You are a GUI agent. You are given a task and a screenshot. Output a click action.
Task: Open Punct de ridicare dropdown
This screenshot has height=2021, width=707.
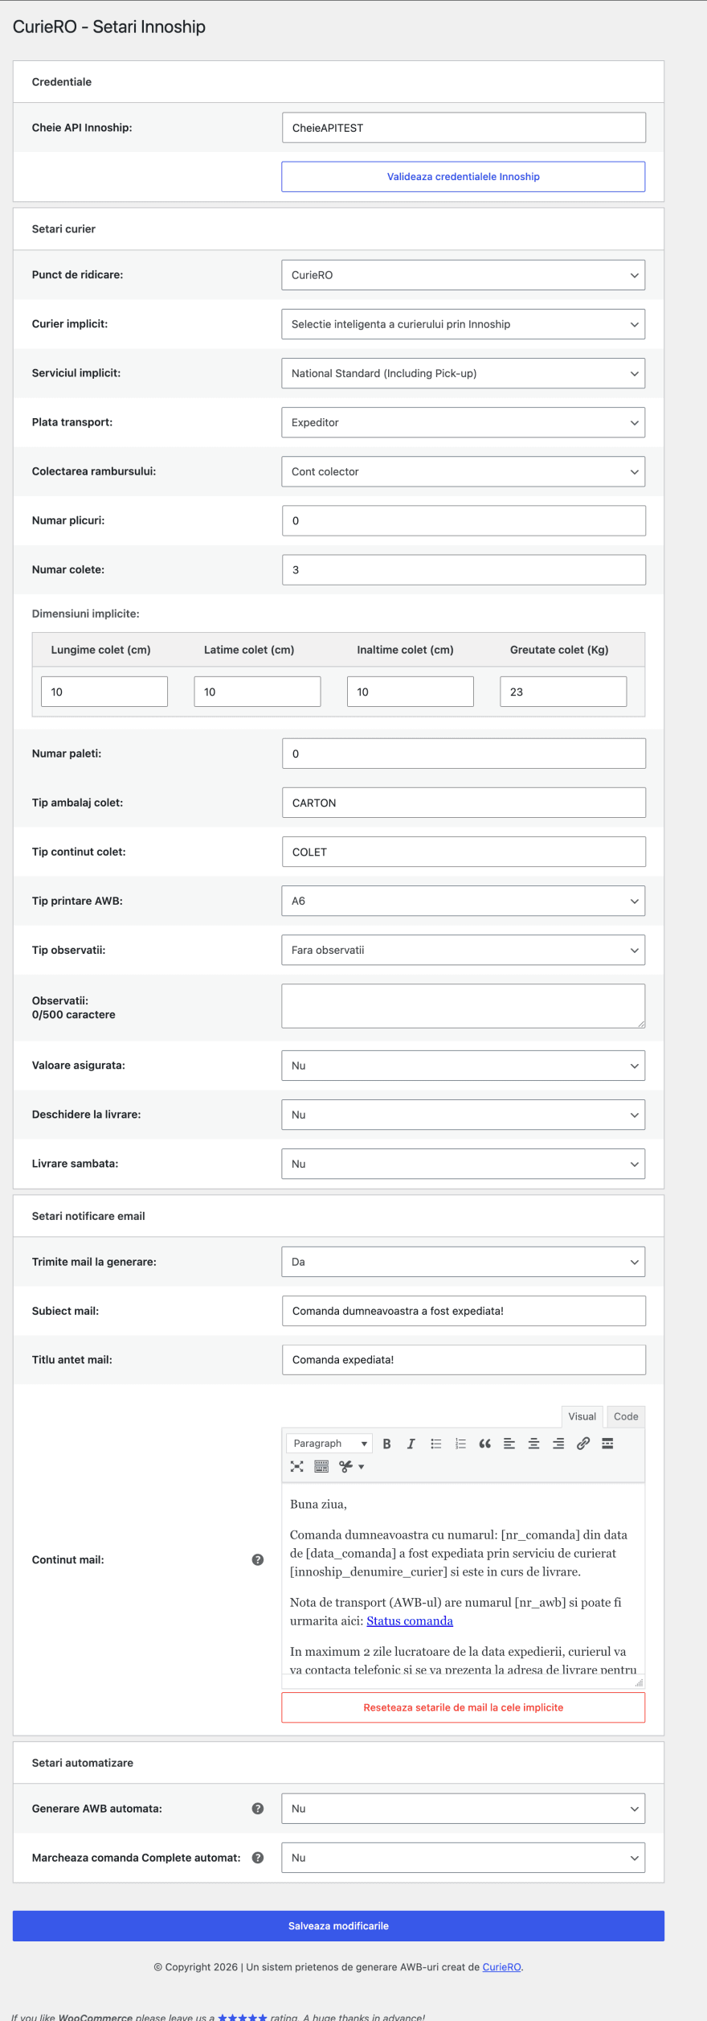coord(463,275)
